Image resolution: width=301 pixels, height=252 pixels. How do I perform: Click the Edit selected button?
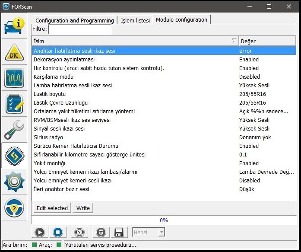click(x=52, y=208)
